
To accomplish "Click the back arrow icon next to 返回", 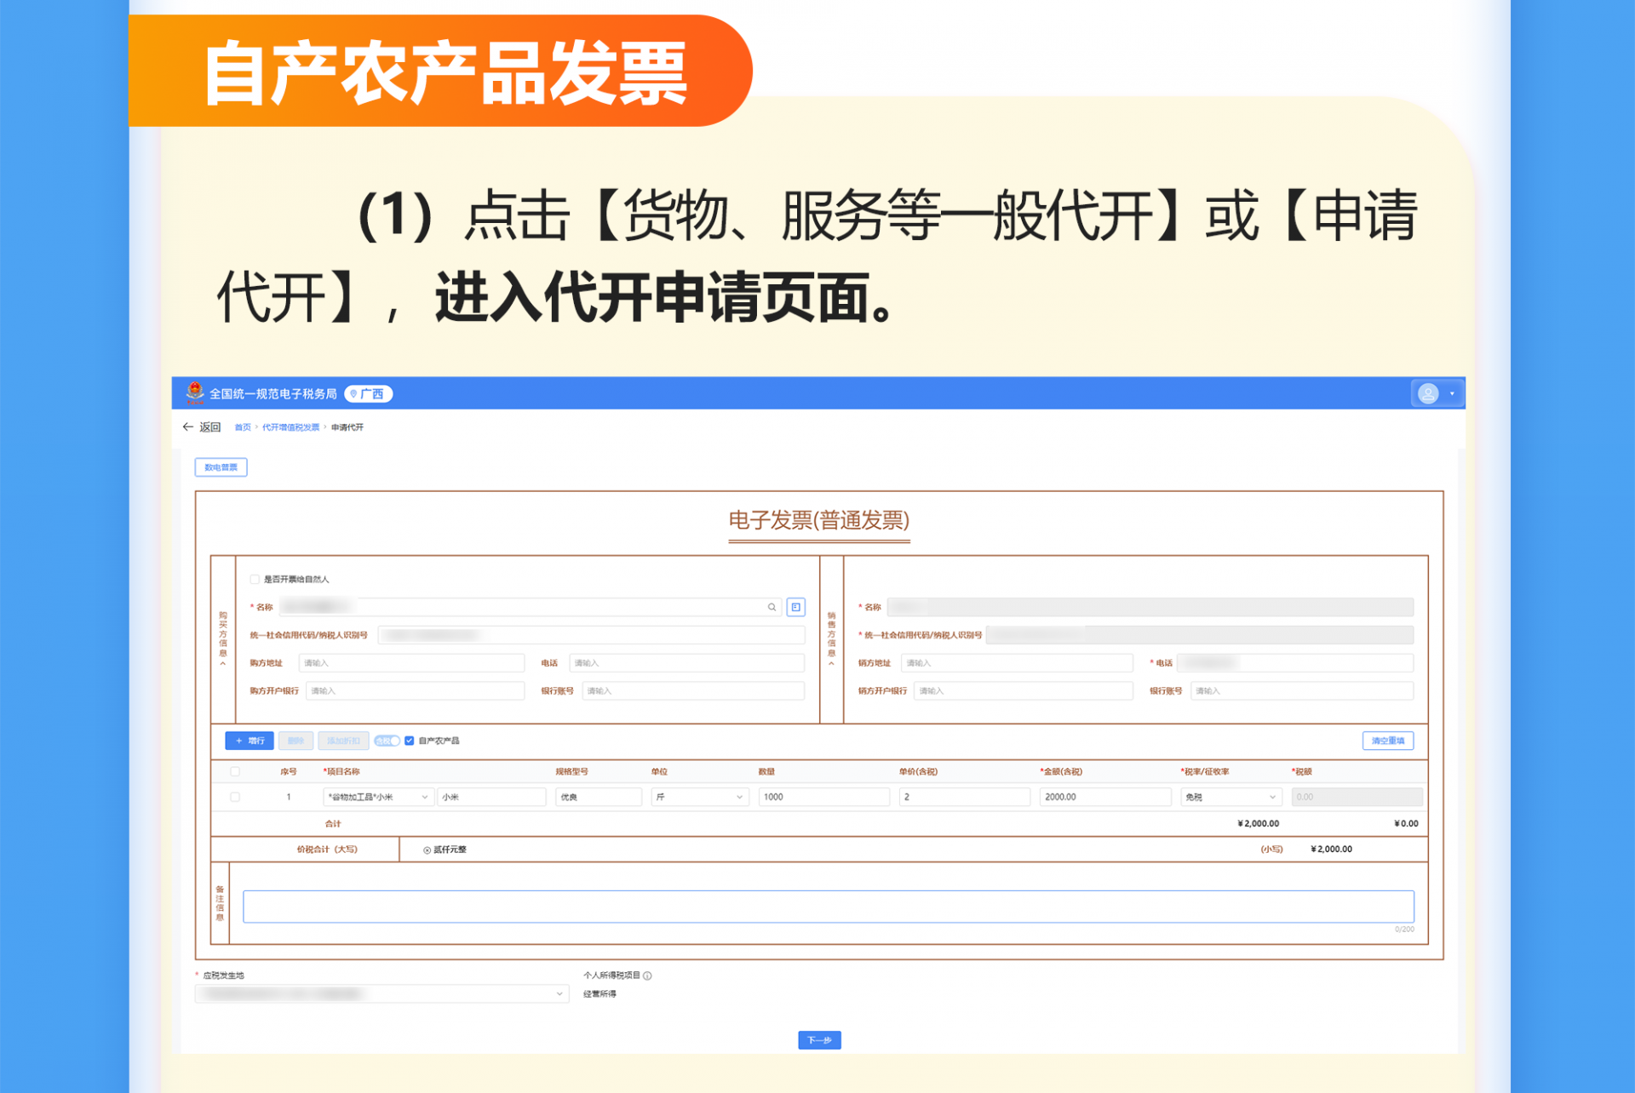I will pos(187,427).
